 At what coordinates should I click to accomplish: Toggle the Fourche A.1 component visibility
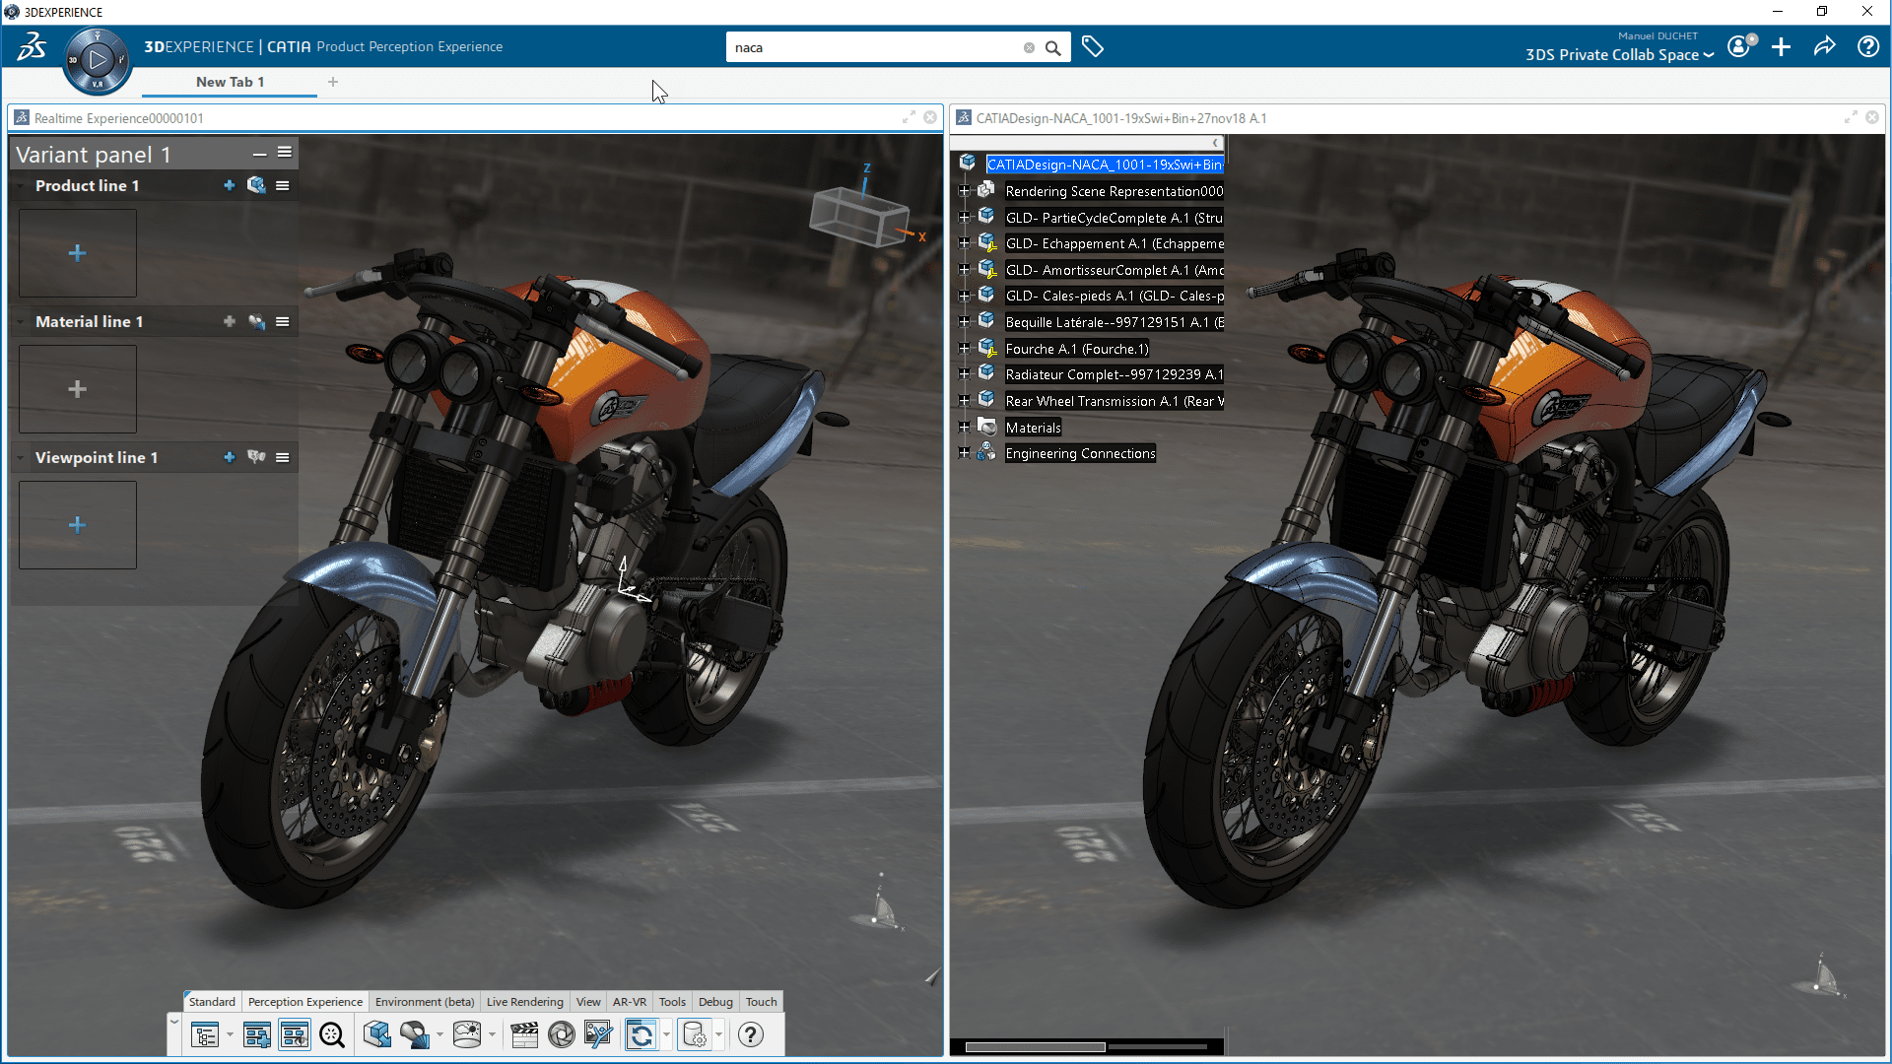coord(985,348)
